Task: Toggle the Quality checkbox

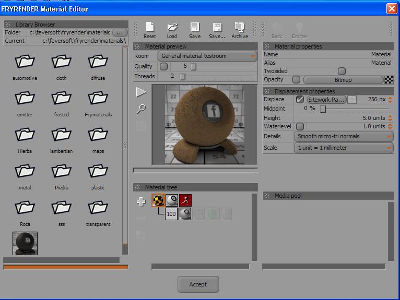Action: click(163, 67)
